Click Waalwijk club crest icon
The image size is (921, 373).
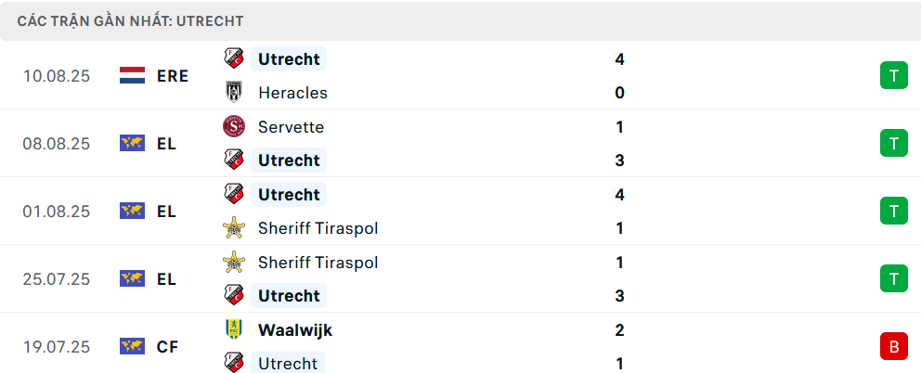click(x=233, y=329)
